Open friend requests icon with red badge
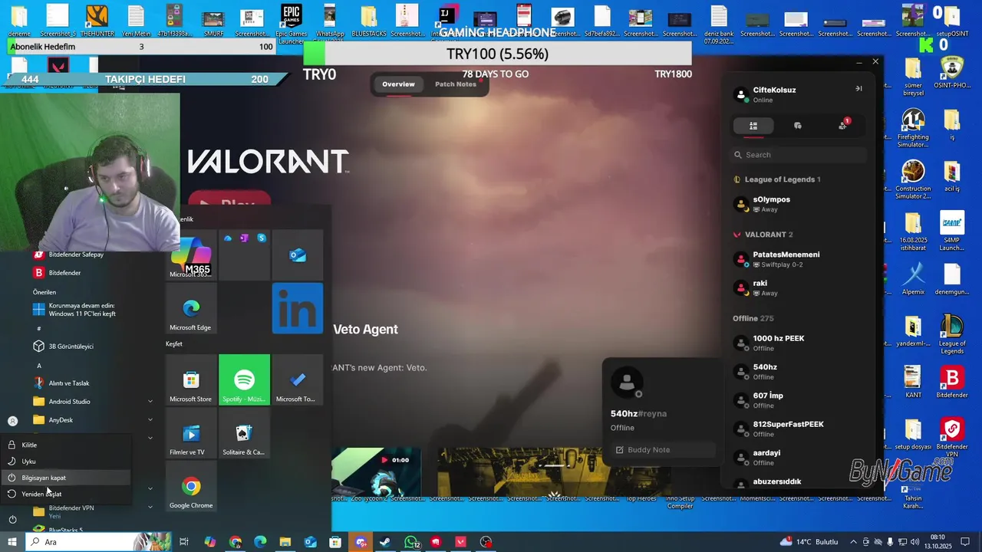Viewport: 982px width, 552px height. [843, 125]
